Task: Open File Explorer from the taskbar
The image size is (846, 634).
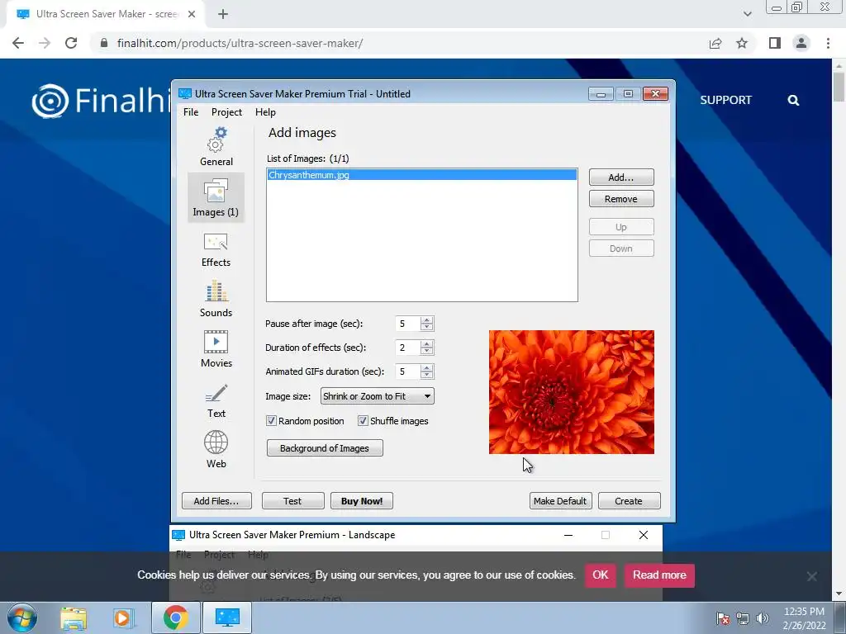Action: click(x=74, y=617)
